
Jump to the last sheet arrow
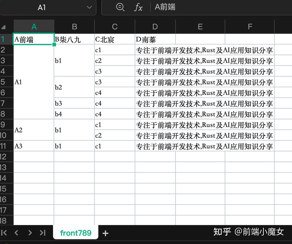[x=42, y=233]
